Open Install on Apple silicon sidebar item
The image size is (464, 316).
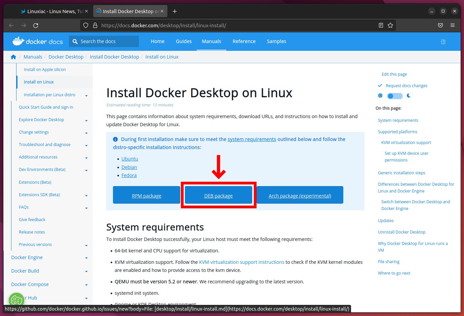[x=45, y=70]
